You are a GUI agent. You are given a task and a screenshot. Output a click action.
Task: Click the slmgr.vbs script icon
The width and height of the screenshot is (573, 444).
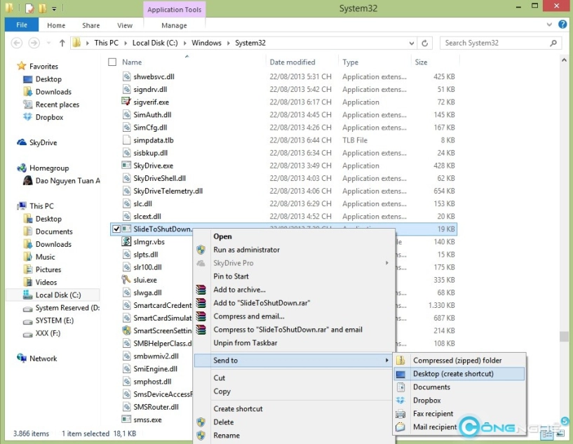pyautogui.click(x=126, y=241)
